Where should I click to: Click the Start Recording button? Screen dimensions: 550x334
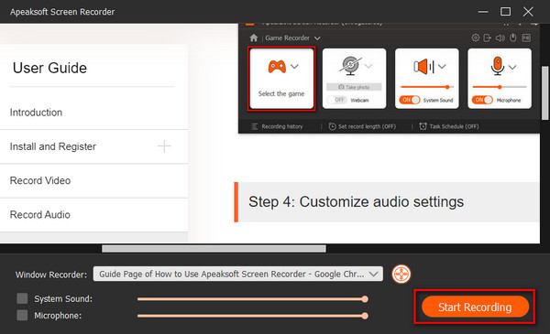pos(475,307)
